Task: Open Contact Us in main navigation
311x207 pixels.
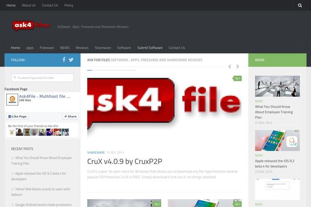Action: click(x=177, y=48)
